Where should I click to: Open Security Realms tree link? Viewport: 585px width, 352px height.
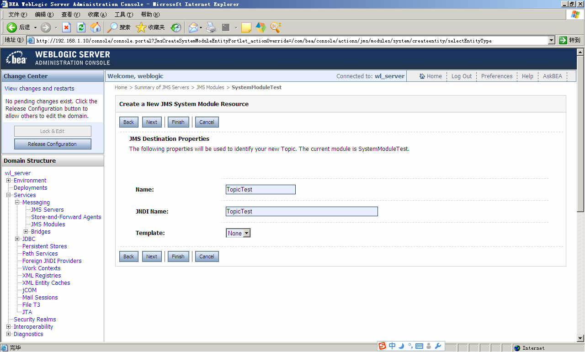coord(35,319)
